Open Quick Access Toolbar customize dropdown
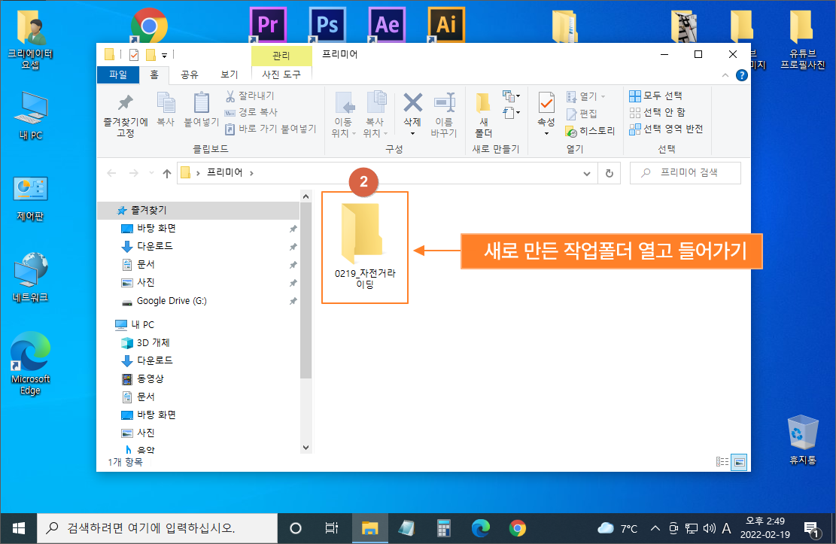The image size is (836, 544). point(164,55)
